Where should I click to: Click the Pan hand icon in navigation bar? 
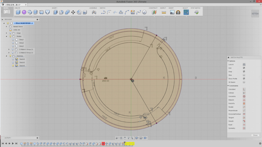pyautogui.click(x=125, y=138)
